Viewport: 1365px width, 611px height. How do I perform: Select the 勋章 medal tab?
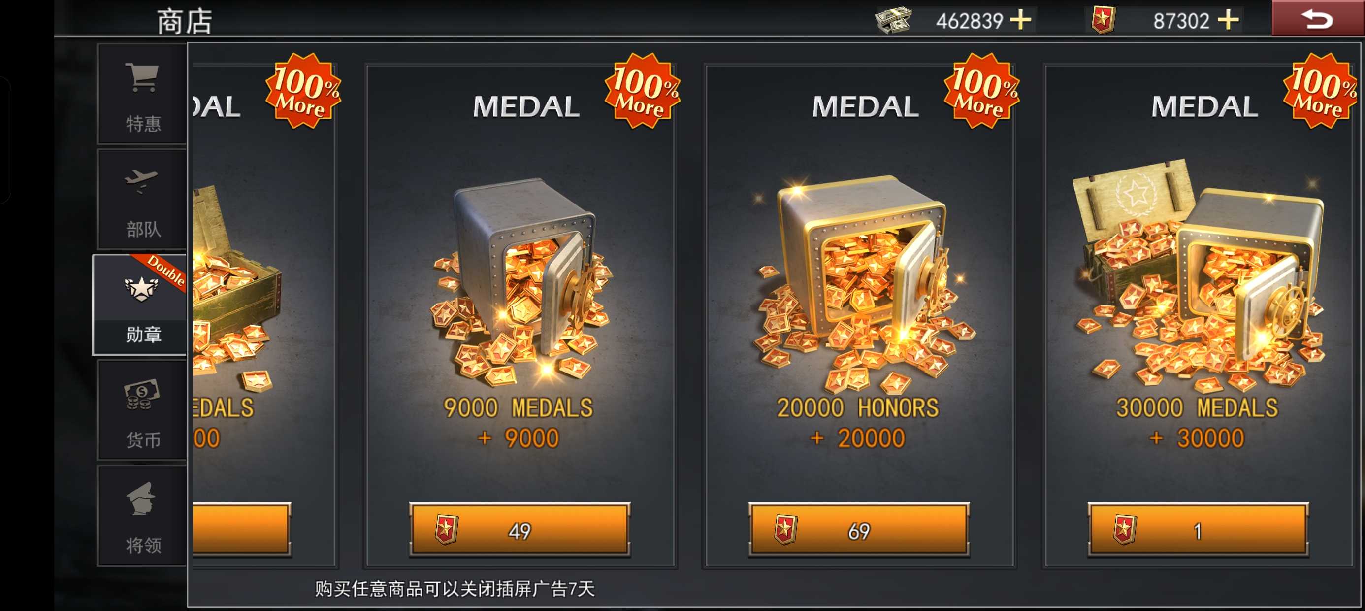point(140,305)
